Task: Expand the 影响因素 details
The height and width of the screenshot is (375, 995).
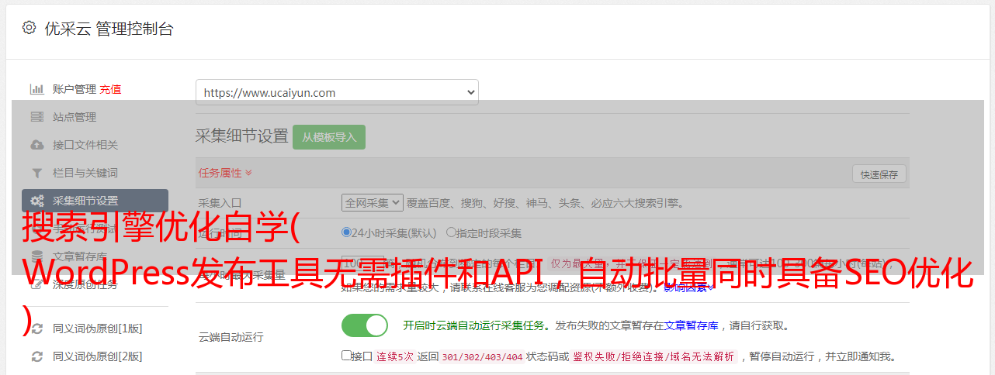Action: (689, 288)
